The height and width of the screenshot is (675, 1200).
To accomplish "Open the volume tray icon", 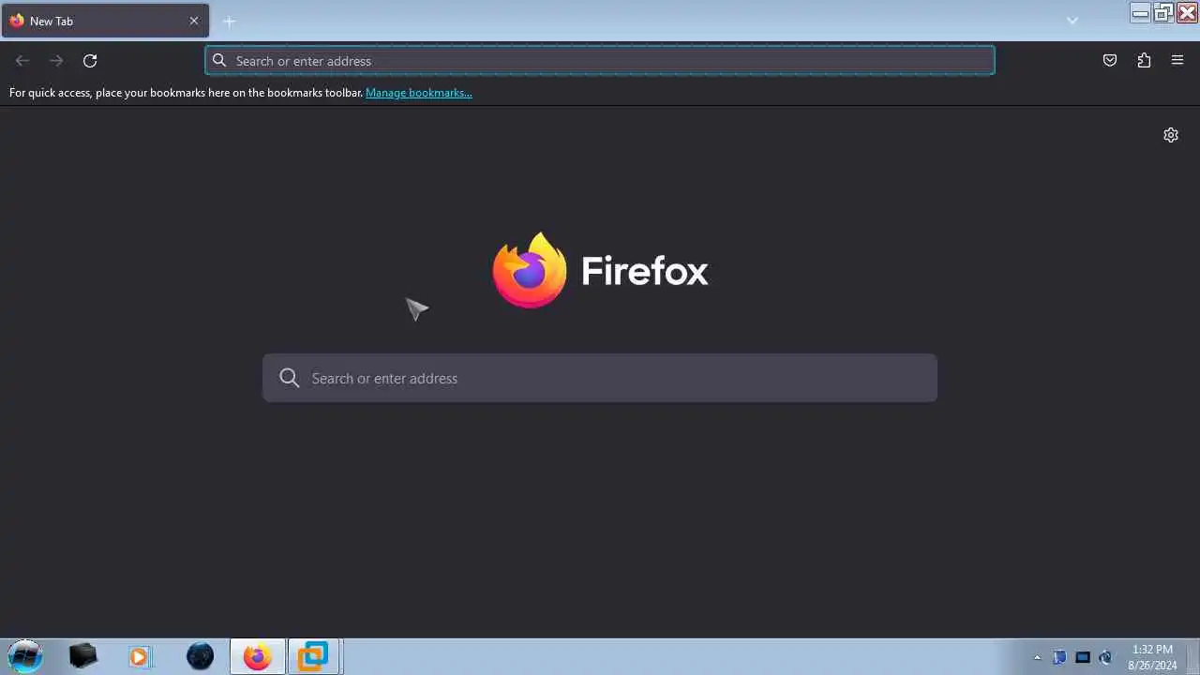I will (x=1105, y=657).
